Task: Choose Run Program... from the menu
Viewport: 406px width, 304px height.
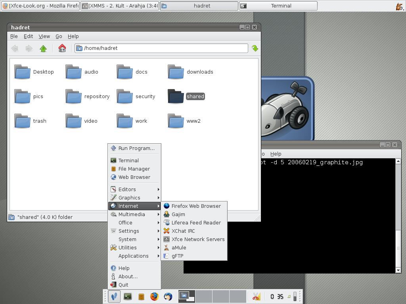Action: (x=135, y=148)
